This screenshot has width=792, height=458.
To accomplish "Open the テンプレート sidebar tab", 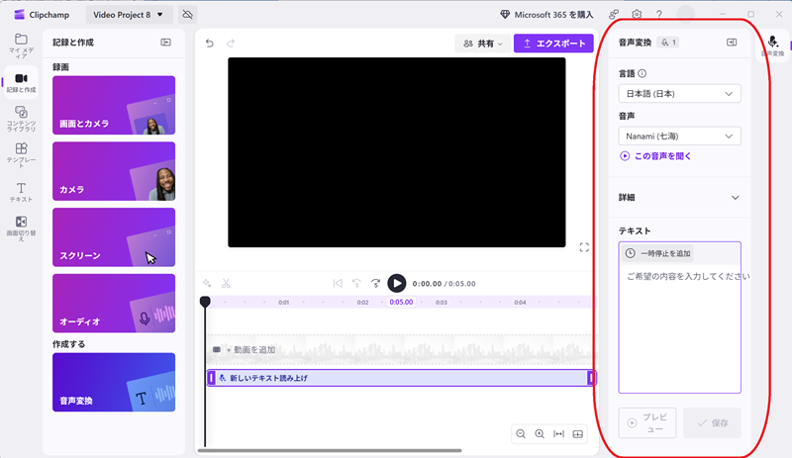I will pos(21,153).
